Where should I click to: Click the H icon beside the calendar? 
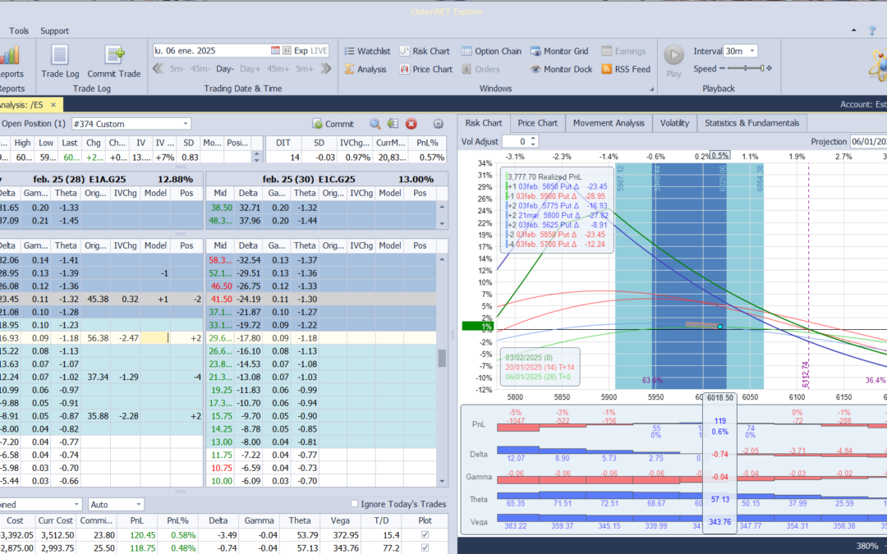pyautogui.click(x=287, y=50)
